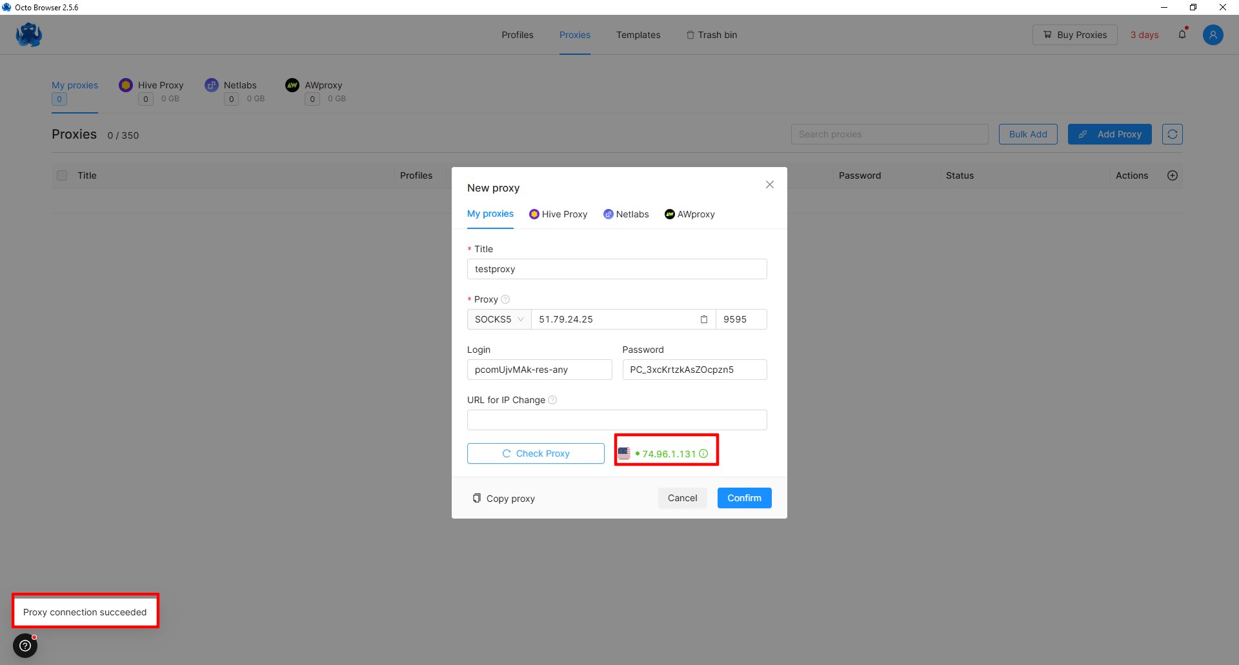Open the user account avatar

point(1213,35)
